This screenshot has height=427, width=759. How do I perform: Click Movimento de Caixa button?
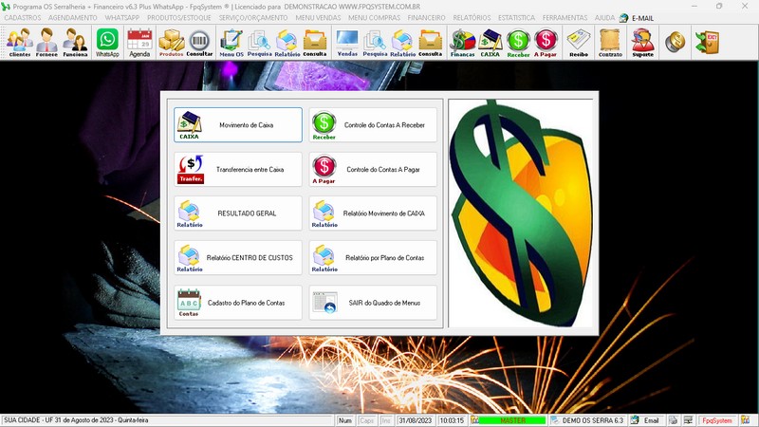(x=238, y=125)
